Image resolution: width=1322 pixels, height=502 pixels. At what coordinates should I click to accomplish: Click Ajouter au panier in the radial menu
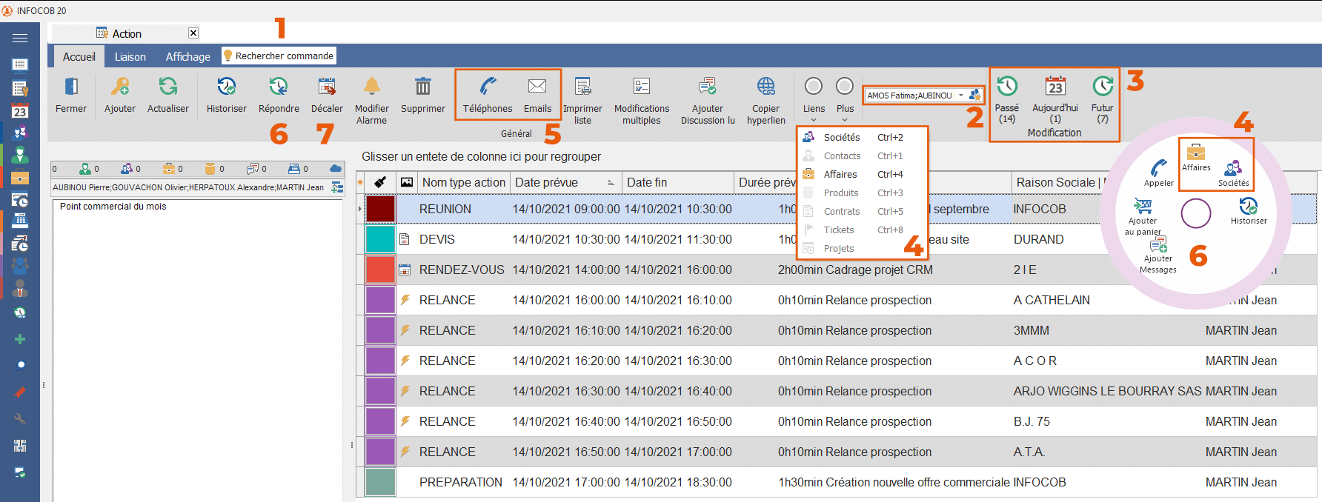(1143, 208)
